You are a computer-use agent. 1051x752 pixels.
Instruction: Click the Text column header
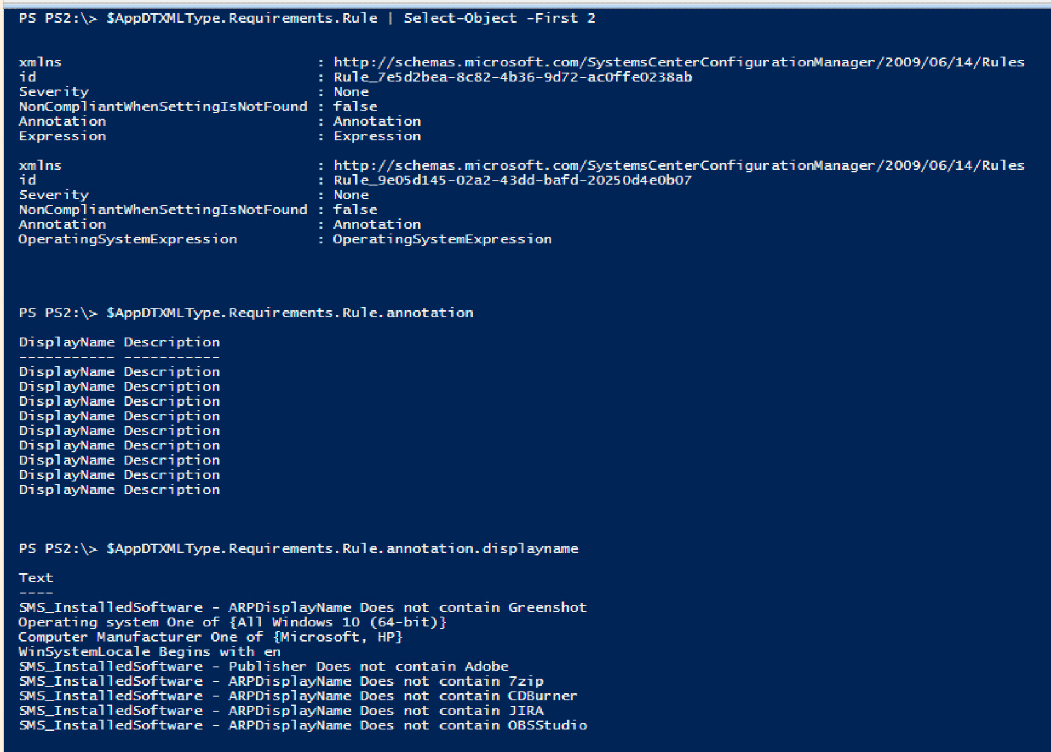pyautogui.click(x=36, y=578)
